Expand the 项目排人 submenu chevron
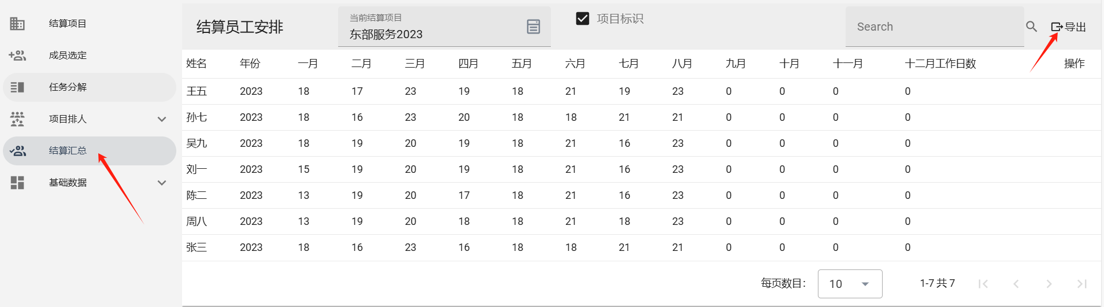This screenshot has width=1104, height=307. (162, 119)
